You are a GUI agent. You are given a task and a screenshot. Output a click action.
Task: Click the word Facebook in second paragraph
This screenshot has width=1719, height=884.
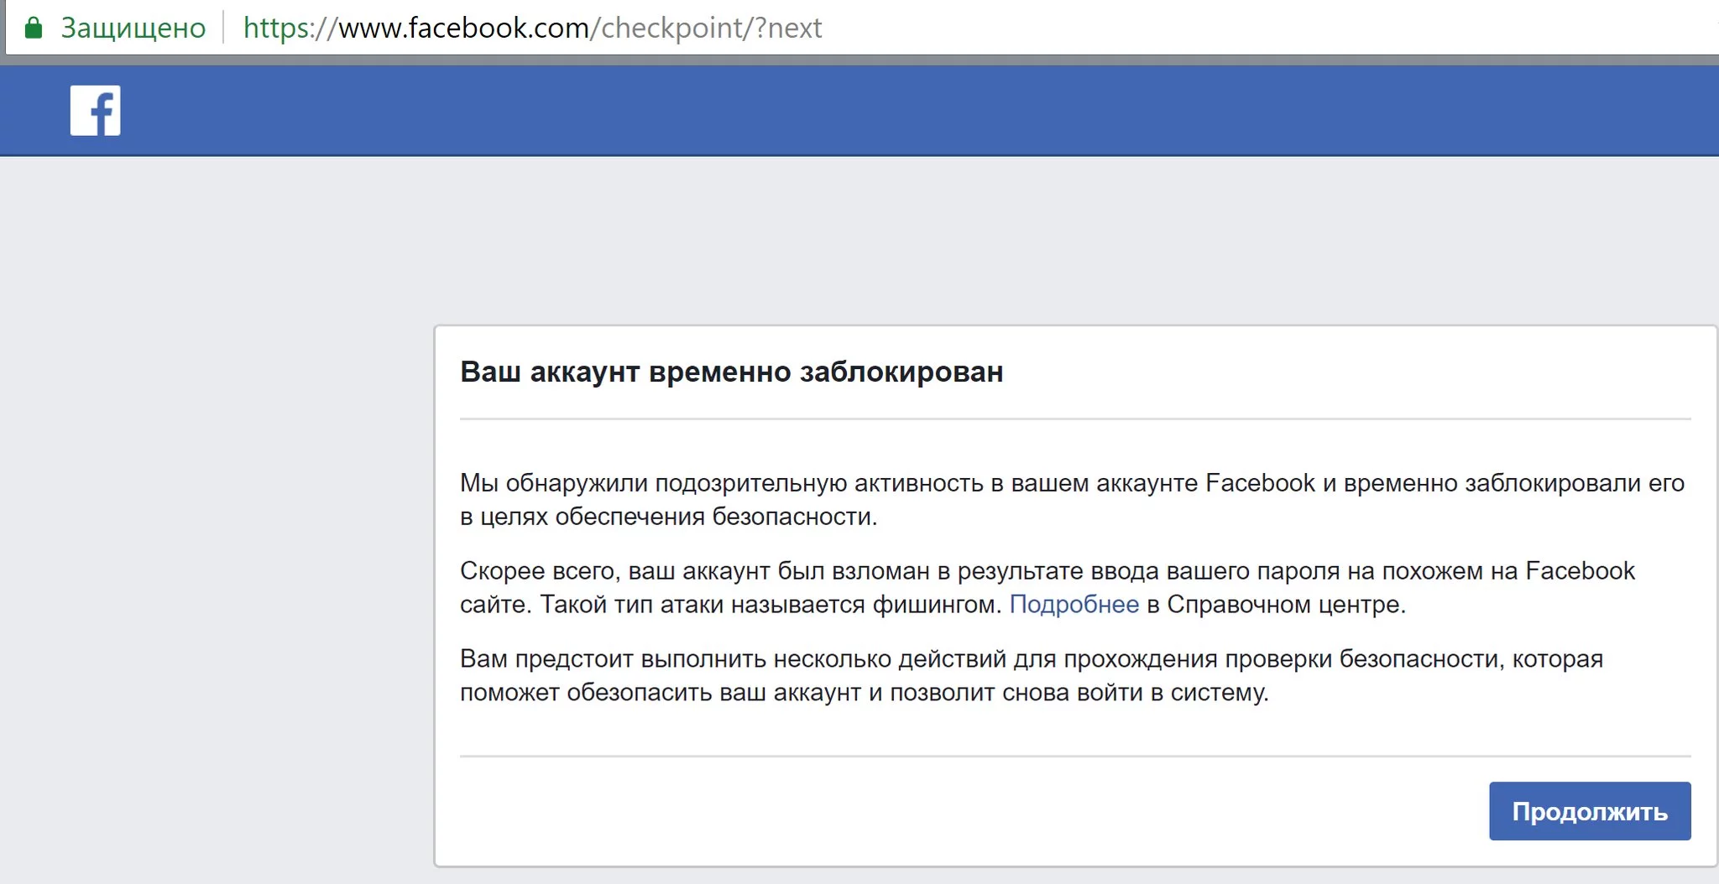[x=1580, y=572]
